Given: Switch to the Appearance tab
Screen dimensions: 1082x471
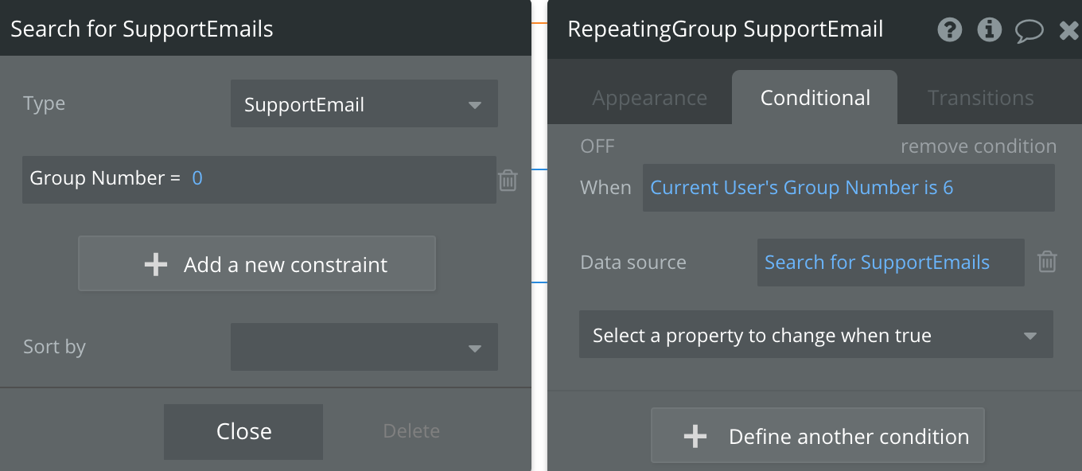Looking at the screenshot, I should [x=649, y=98].
